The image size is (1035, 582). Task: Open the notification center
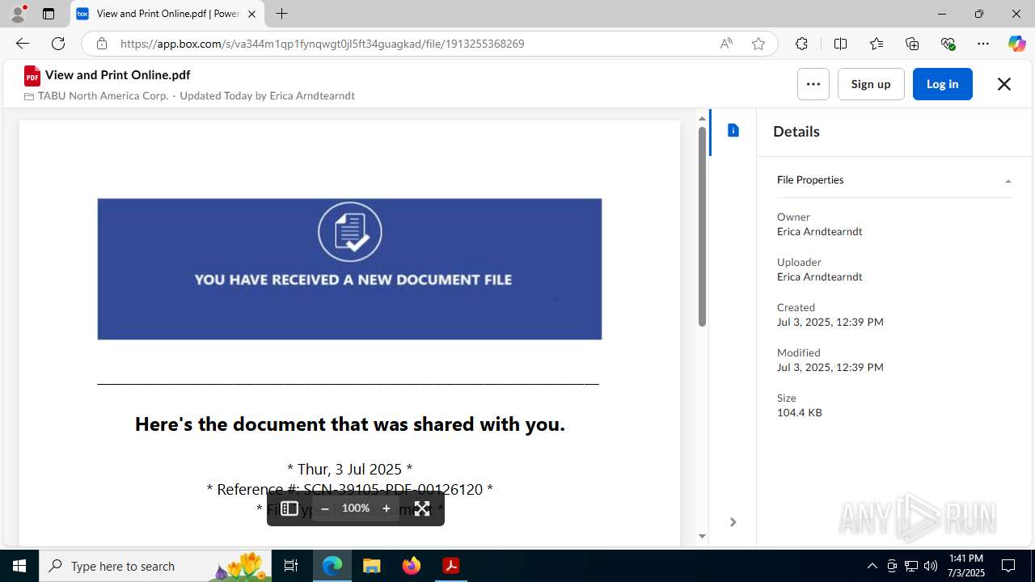tap(1008, 566)
